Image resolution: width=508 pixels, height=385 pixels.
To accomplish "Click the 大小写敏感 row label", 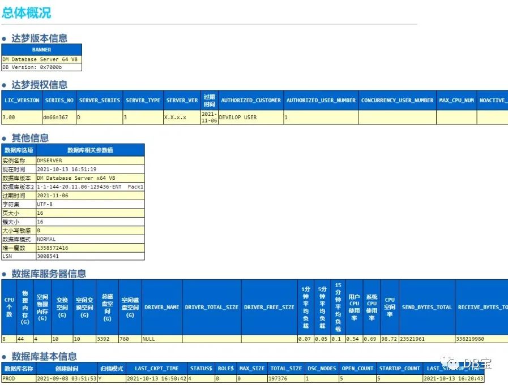I will tap(19, 230).
